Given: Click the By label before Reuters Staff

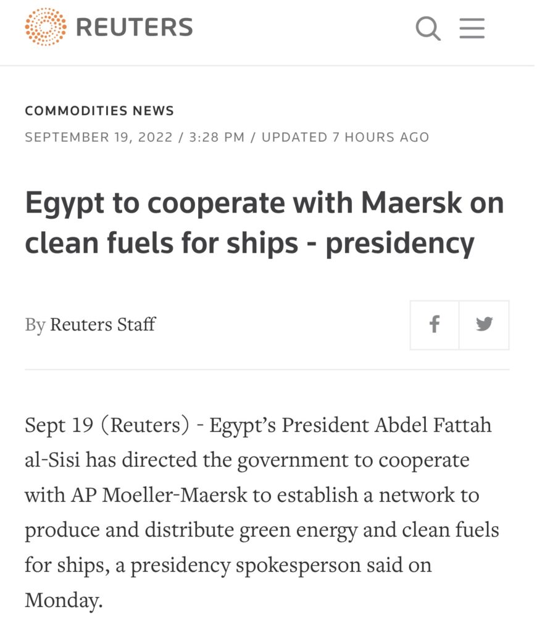Looking at the screenshot, I should [35, 325].
